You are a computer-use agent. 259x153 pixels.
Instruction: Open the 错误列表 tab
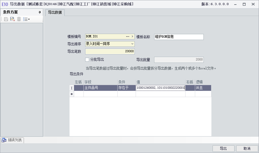tap(12, 140)
